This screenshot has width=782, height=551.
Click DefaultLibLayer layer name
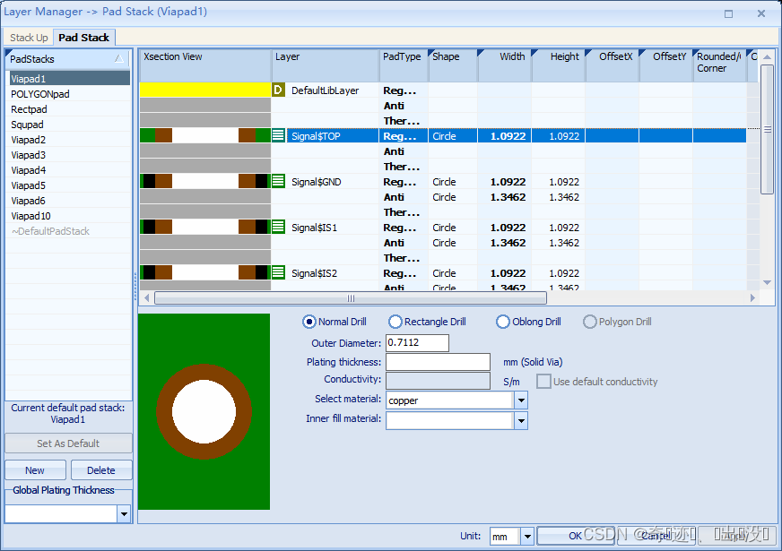tap(326, 90)
